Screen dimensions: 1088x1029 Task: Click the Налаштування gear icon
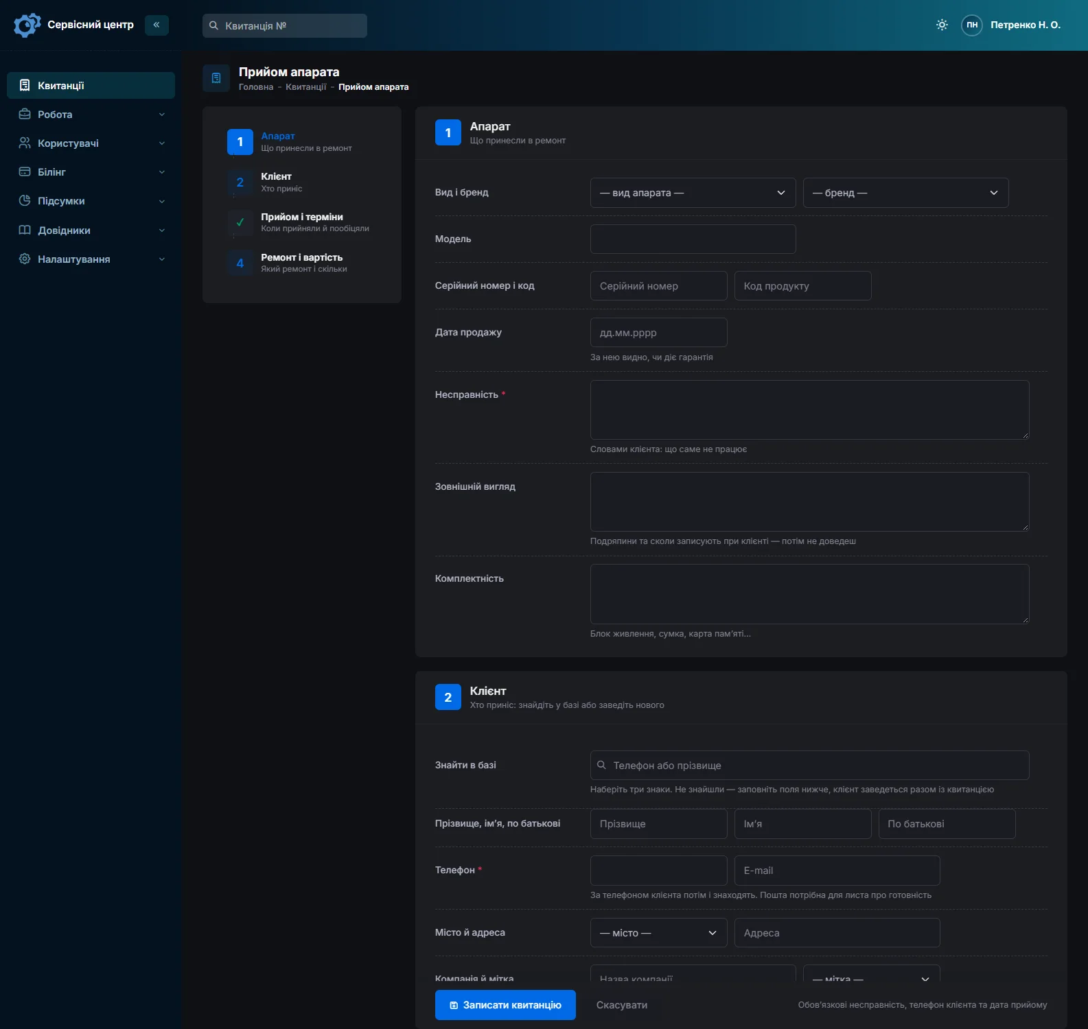25,259
